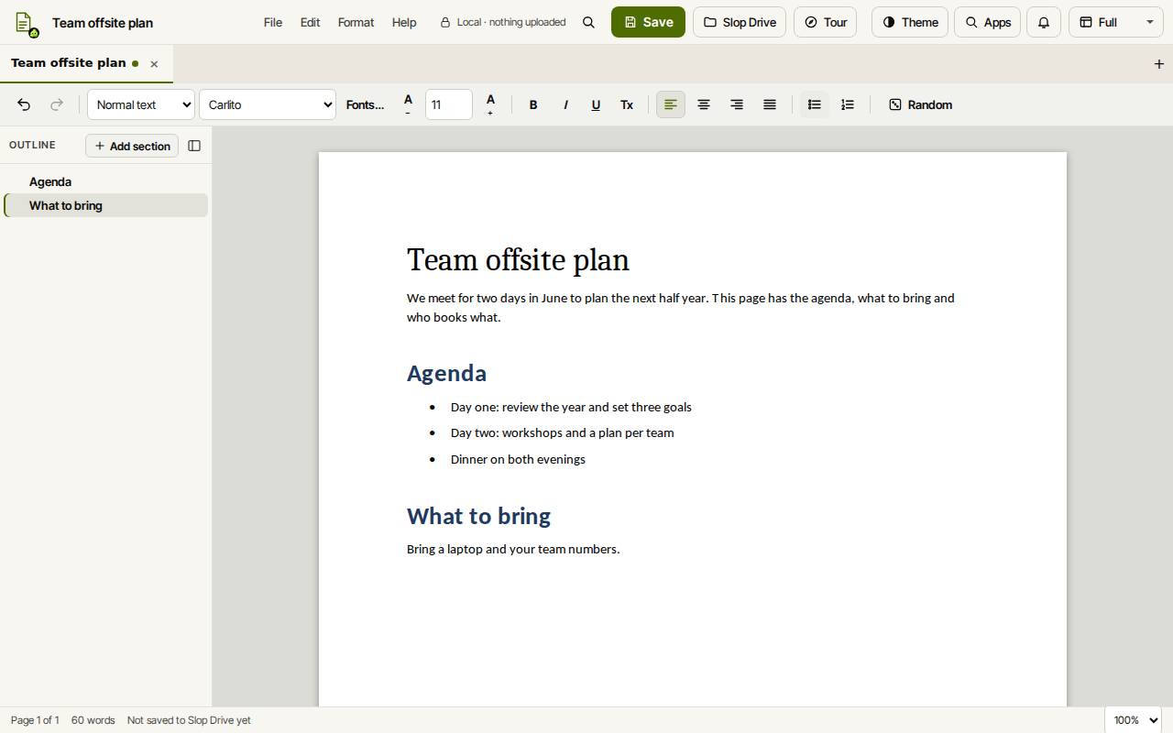The image size is (1173, 733).
Task: Click the Random button in toolbar
Action: tap(920, 104)
